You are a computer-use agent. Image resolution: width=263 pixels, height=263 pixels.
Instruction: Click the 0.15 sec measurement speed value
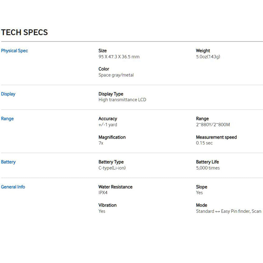(204, 143)
